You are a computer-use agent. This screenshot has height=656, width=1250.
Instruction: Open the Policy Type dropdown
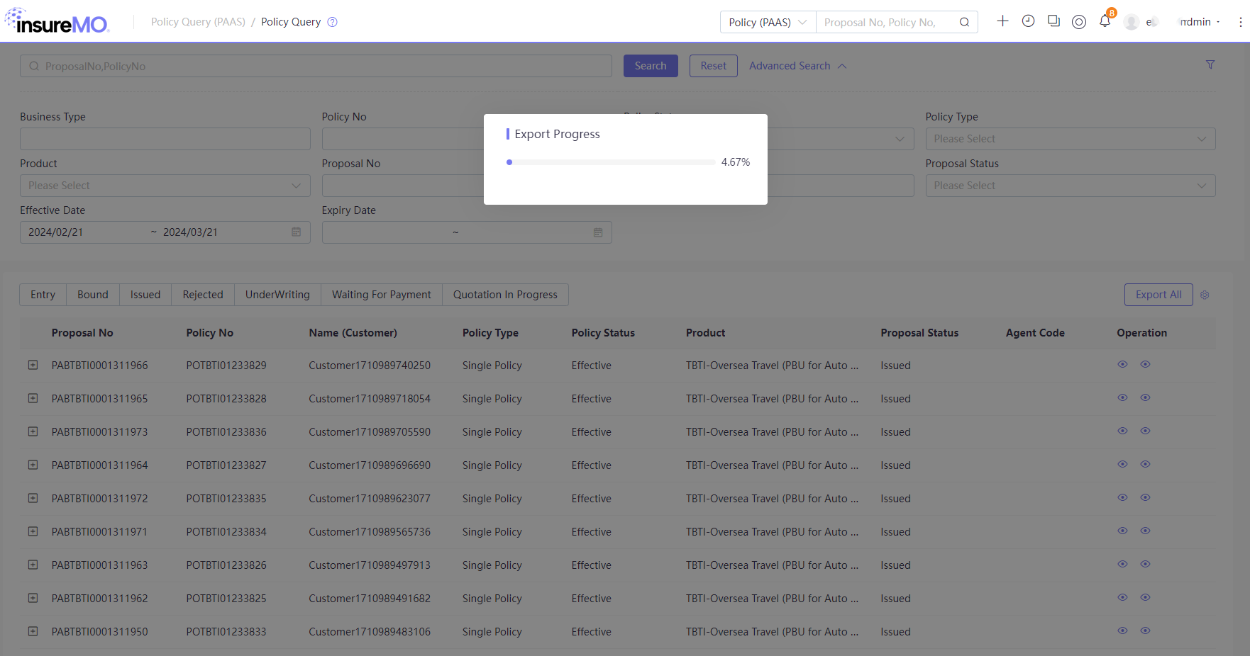coord(1070,139)
